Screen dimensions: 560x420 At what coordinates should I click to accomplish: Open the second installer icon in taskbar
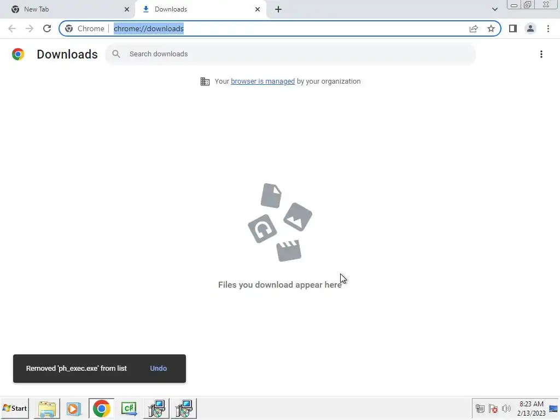(184, 408)
